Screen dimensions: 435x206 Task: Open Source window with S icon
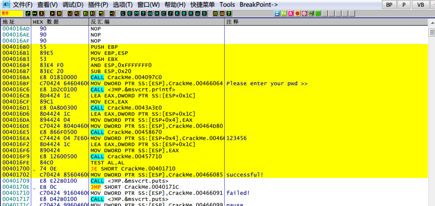(x=204, y=13)
